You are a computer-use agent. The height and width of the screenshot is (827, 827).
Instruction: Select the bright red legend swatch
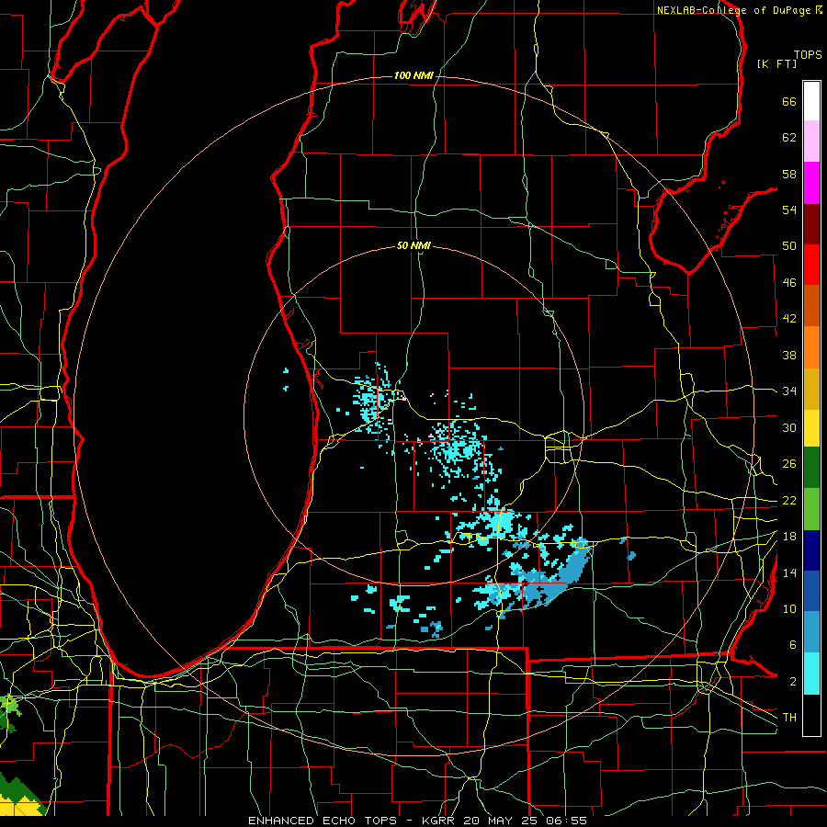pos(811,265)
